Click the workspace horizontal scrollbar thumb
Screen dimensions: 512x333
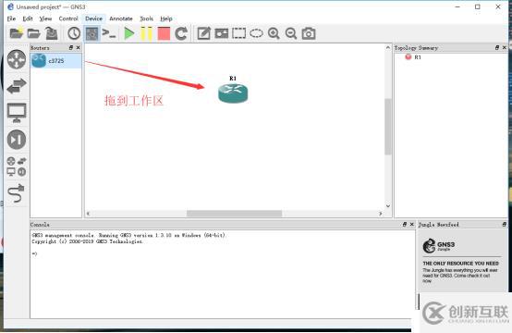(234, 214)
